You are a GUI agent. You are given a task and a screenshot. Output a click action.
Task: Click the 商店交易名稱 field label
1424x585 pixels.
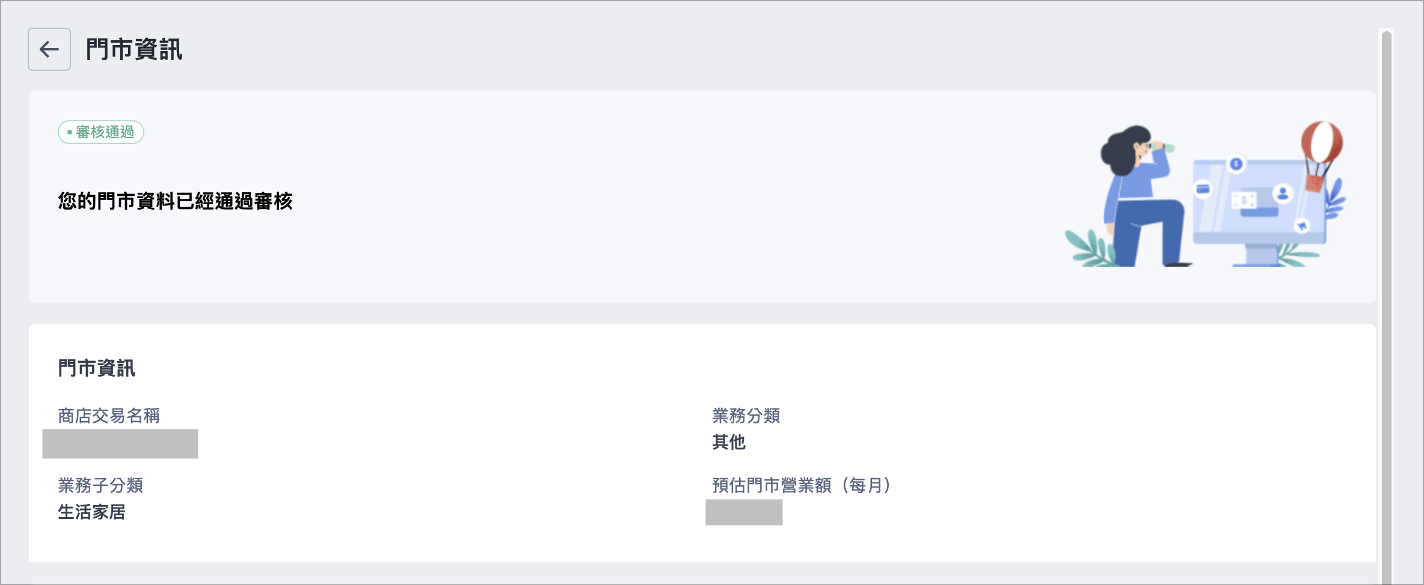coord(109,416)
